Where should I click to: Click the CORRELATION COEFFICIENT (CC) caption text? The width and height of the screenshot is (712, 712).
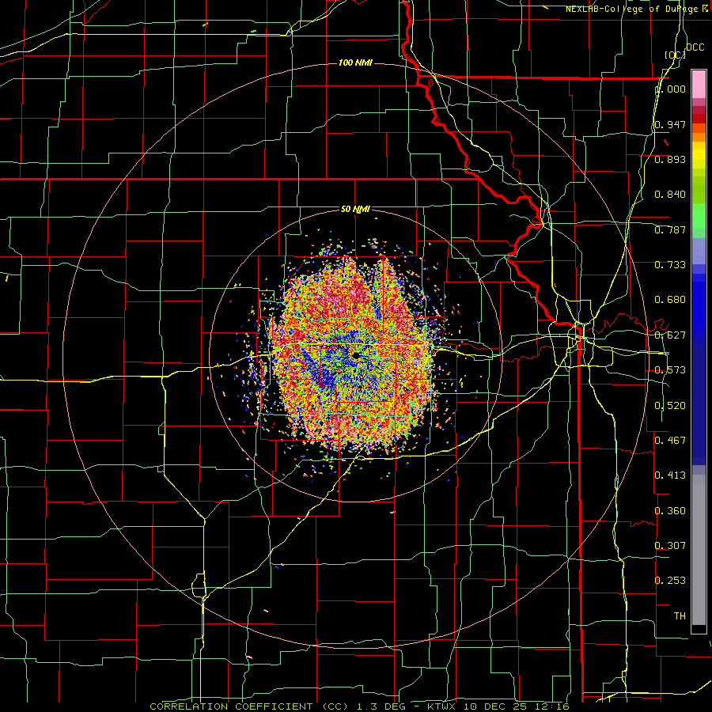click(x=249, y=706)
